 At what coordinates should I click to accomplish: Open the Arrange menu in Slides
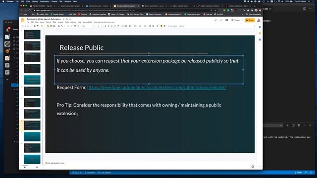click(60, 22)
